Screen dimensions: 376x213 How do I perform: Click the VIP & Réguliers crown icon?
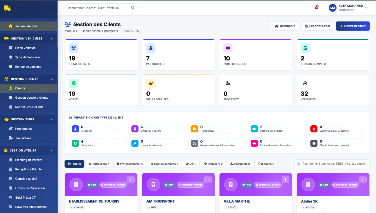point(151,83)
